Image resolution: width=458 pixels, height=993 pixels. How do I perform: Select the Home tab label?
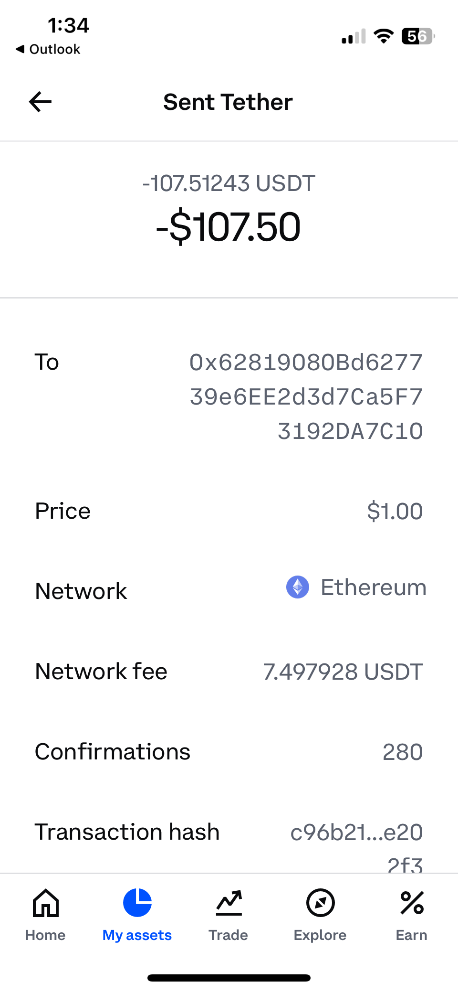(x=45, y=935)
